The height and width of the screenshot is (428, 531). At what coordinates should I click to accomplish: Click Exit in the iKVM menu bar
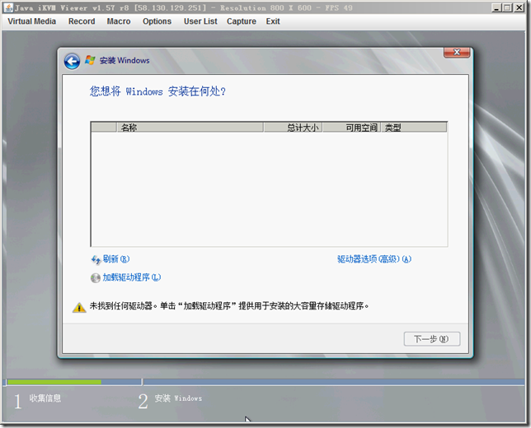273,21
